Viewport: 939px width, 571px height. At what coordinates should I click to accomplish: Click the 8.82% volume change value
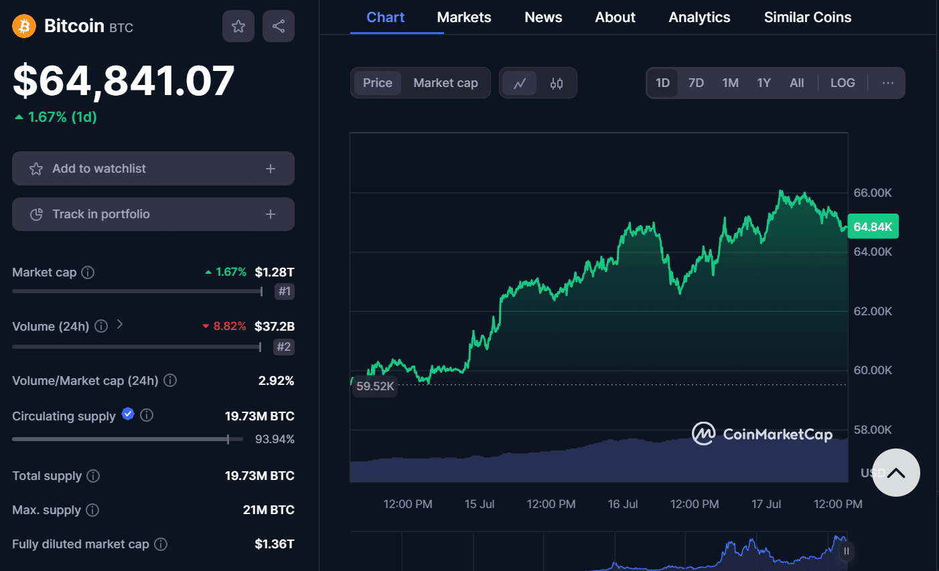point(224,326)
